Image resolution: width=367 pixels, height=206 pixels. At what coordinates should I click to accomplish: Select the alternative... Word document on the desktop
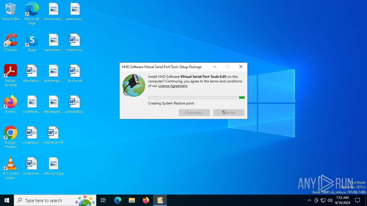pyautogui.click(x=32, y=74)
